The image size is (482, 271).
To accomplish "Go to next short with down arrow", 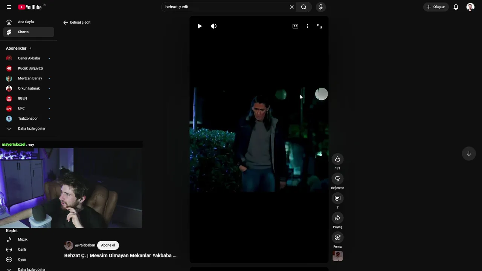I will pos(469,154).
